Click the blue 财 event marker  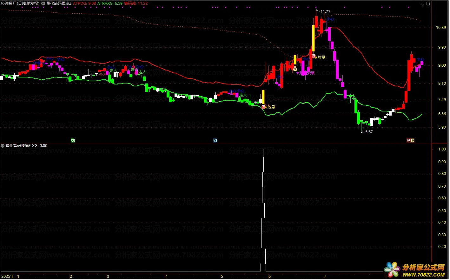click(x=215, y=140)
